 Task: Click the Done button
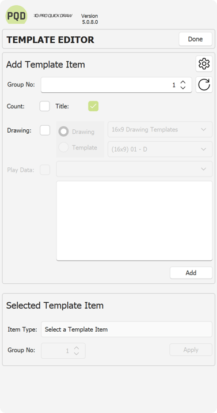point(196,39)
